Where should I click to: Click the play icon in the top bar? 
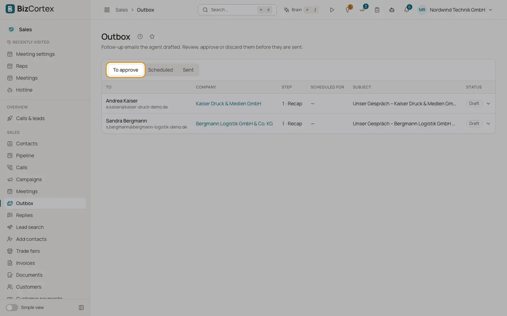[x=332, y=10]
